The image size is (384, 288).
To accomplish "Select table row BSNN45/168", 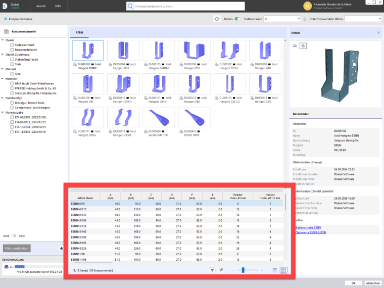I will coord(176,232).
